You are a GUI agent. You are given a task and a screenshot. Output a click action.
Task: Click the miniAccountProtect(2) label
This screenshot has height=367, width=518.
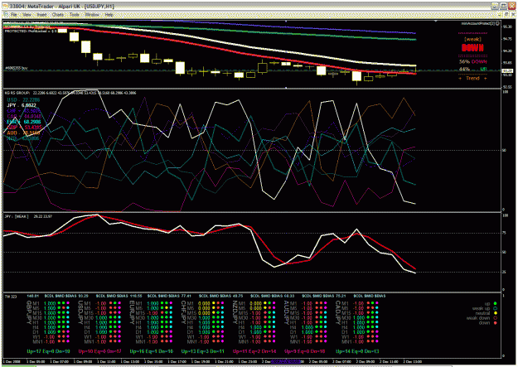pyautogui.click(x=477, y=23)
